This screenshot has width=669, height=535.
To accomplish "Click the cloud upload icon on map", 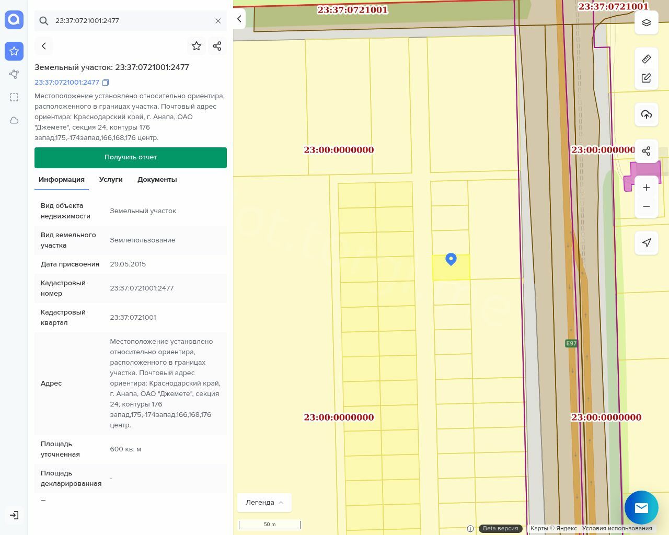I will [646, 114].
